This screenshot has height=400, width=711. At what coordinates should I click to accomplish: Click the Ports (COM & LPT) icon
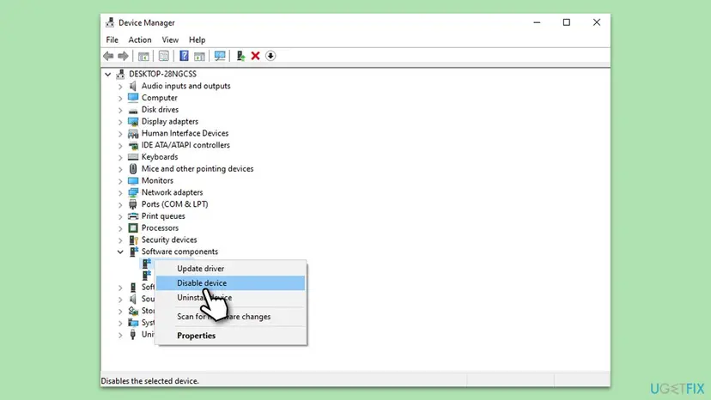[133, 204]
